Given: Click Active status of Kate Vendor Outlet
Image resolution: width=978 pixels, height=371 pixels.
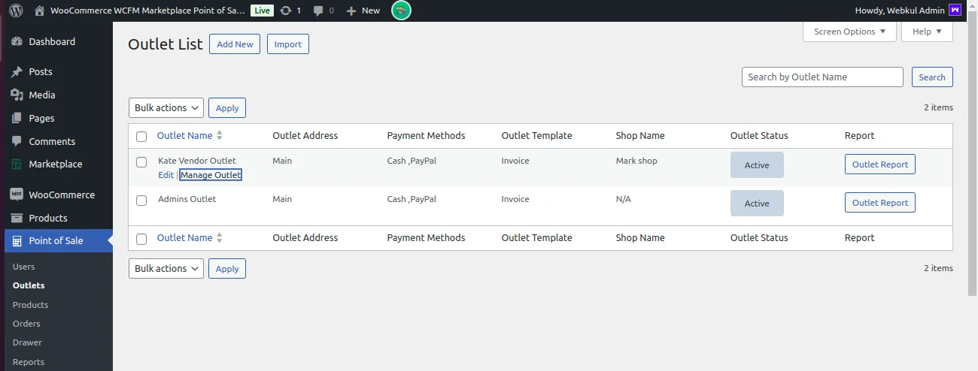Looking at the screenshot, I should click(757, 165).
